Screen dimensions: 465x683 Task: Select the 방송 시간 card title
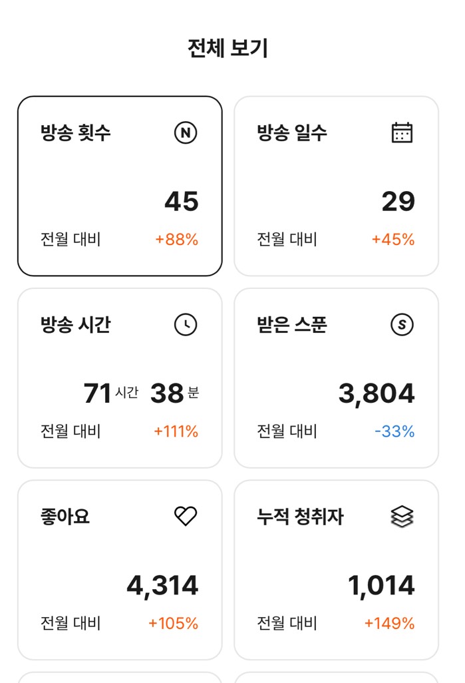pyautogui.click(x=75, y=325)
